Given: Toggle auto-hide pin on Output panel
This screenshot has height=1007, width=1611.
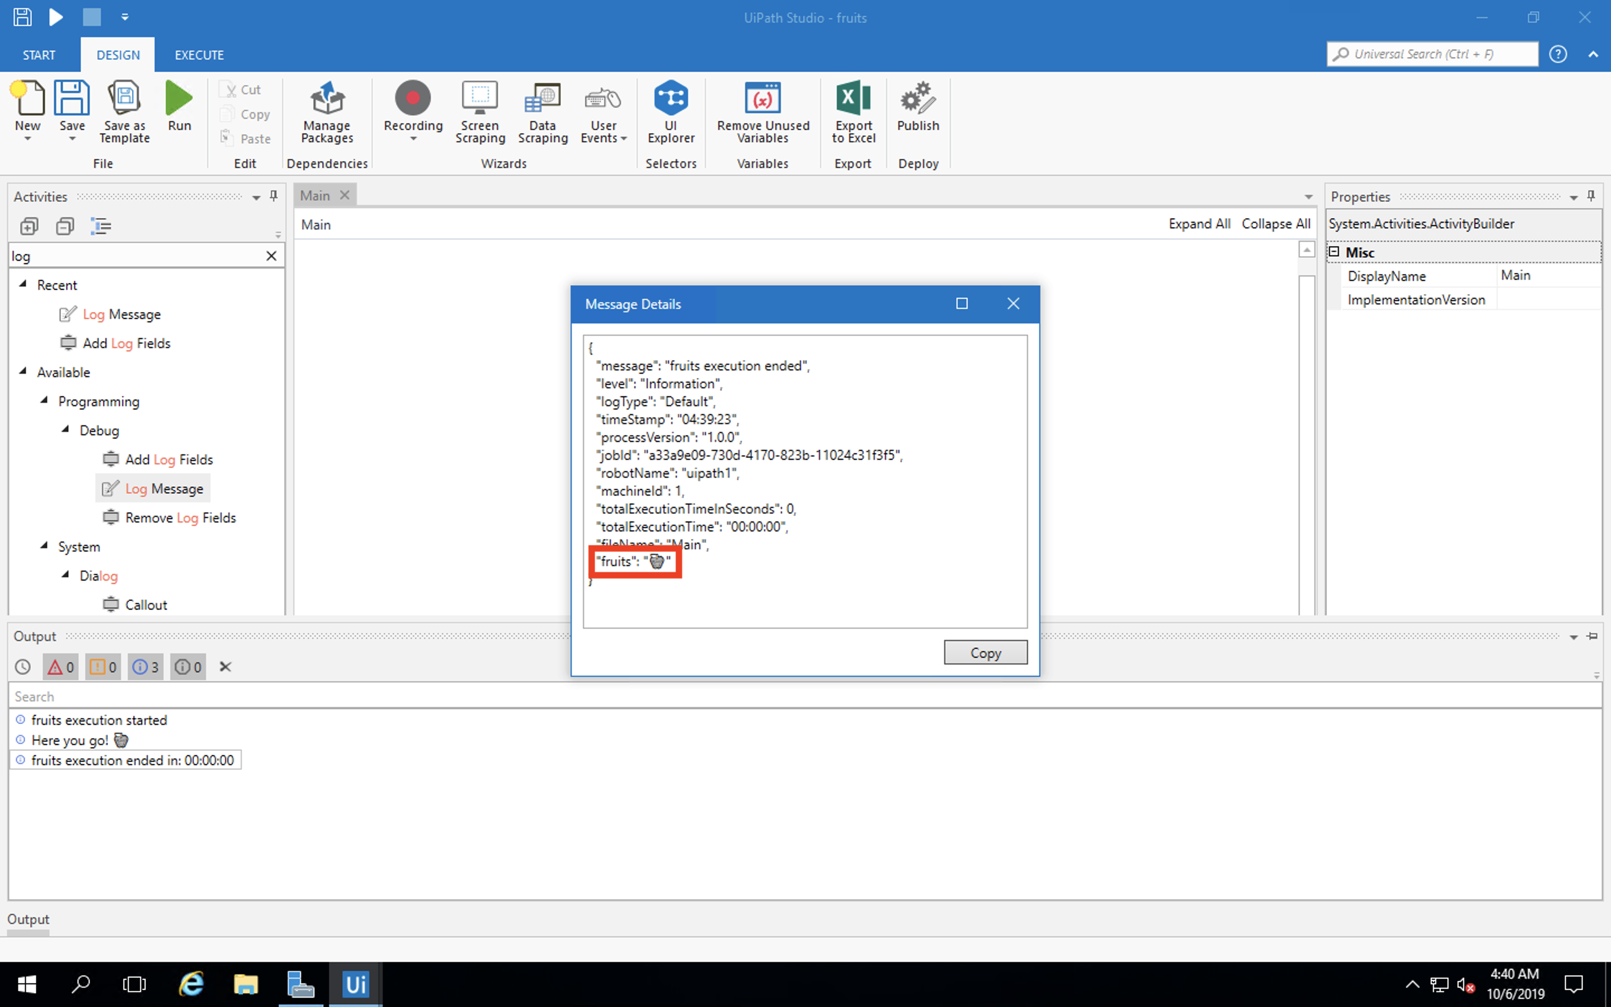Looking at the screenshot, I should (1593, 636).
